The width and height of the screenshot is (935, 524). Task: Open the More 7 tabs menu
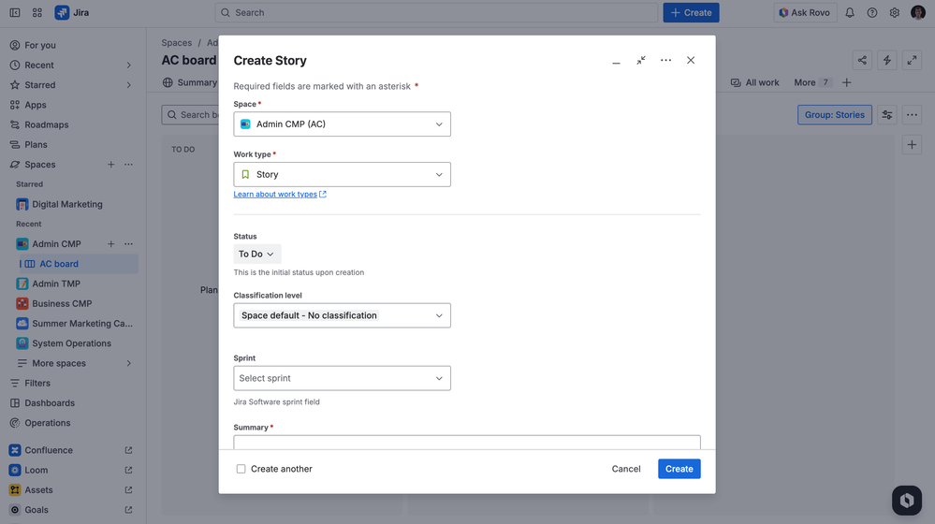[812, 82]
